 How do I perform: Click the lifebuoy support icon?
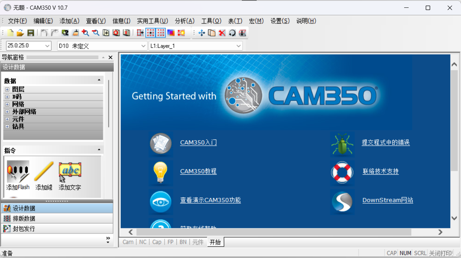(342, 173)
